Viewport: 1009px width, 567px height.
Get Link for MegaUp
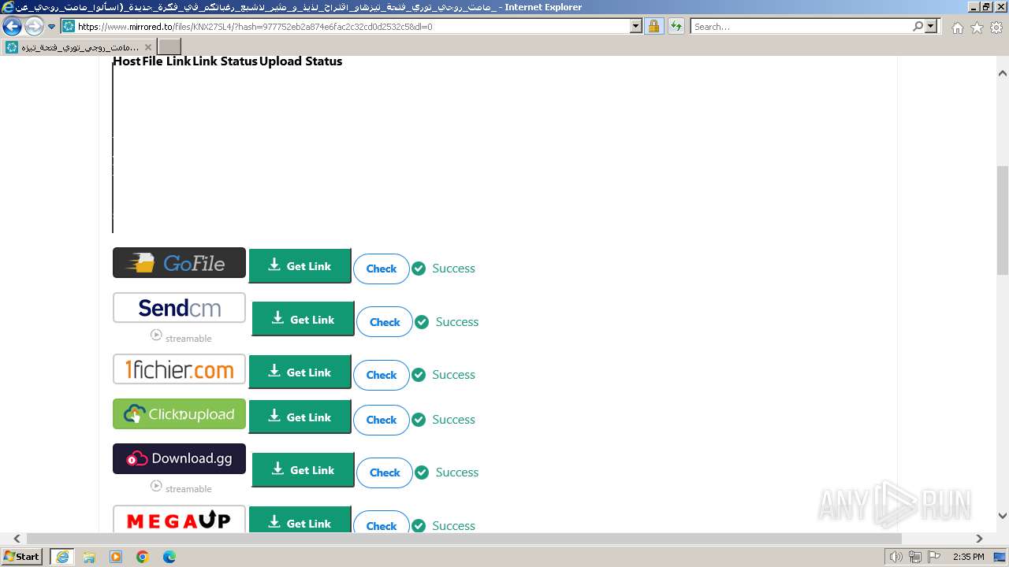pyautogui.click(x=300, y=520)
